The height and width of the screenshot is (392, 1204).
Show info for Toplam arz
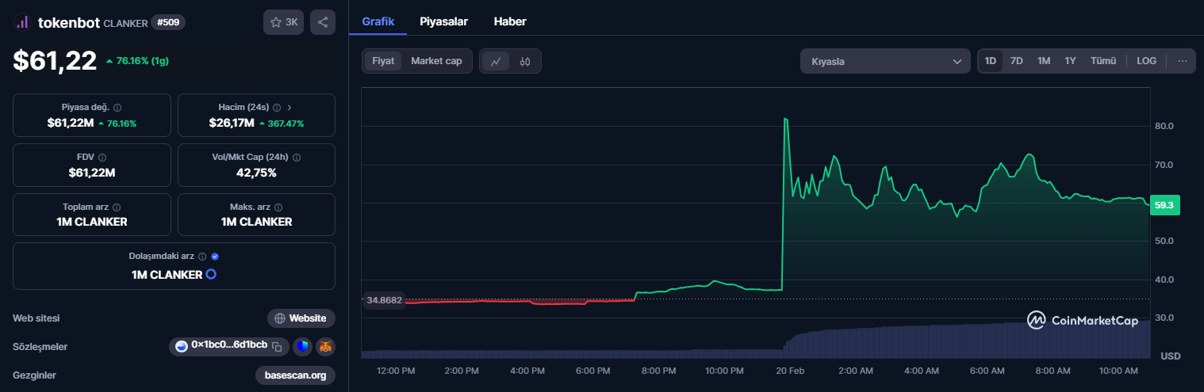click(x=117, y=207)
